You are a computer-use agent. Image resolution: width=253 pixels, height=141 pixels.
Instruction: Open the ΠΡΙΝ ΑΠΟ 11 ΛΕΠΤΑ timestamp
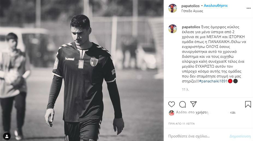181,123
